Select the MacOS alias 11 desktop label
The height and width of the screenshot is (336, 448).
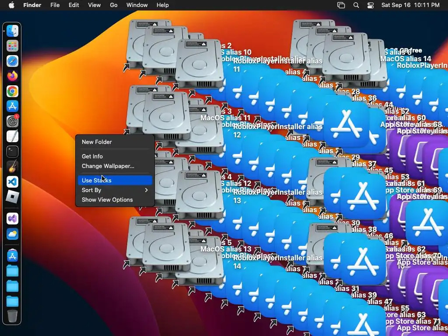225,118
